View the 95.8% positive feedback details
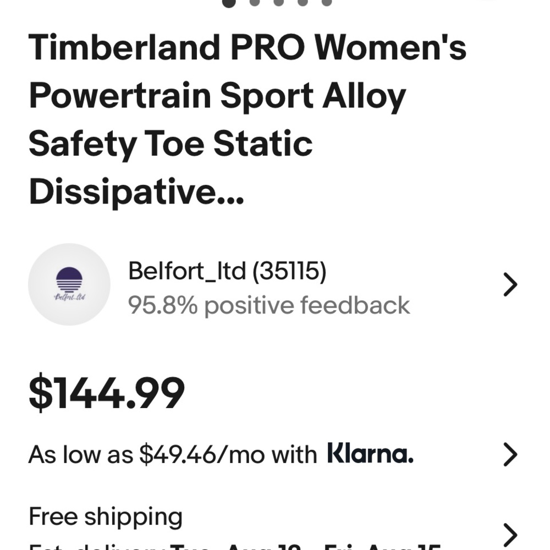This screenshot has width=550, height=550. pyautogui.click(x=269, y=305)
